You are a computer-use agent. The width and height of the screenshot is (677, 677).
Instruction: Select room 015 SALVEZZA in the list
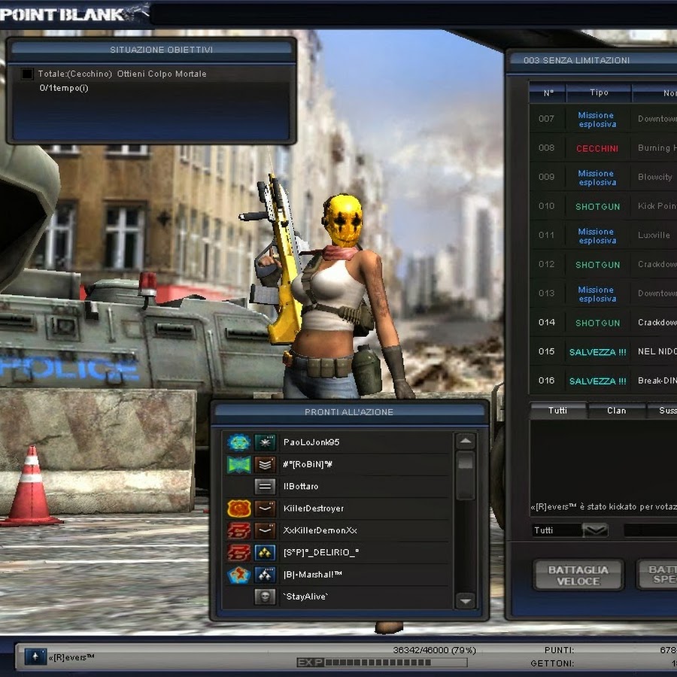pos(597,351)
